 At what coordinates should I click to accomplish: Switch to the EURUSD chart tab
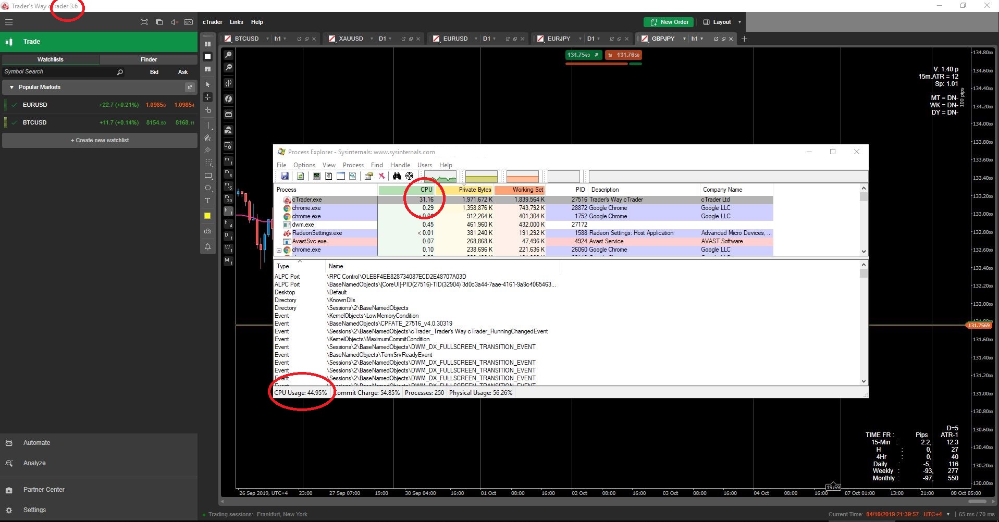pos(455,39)
